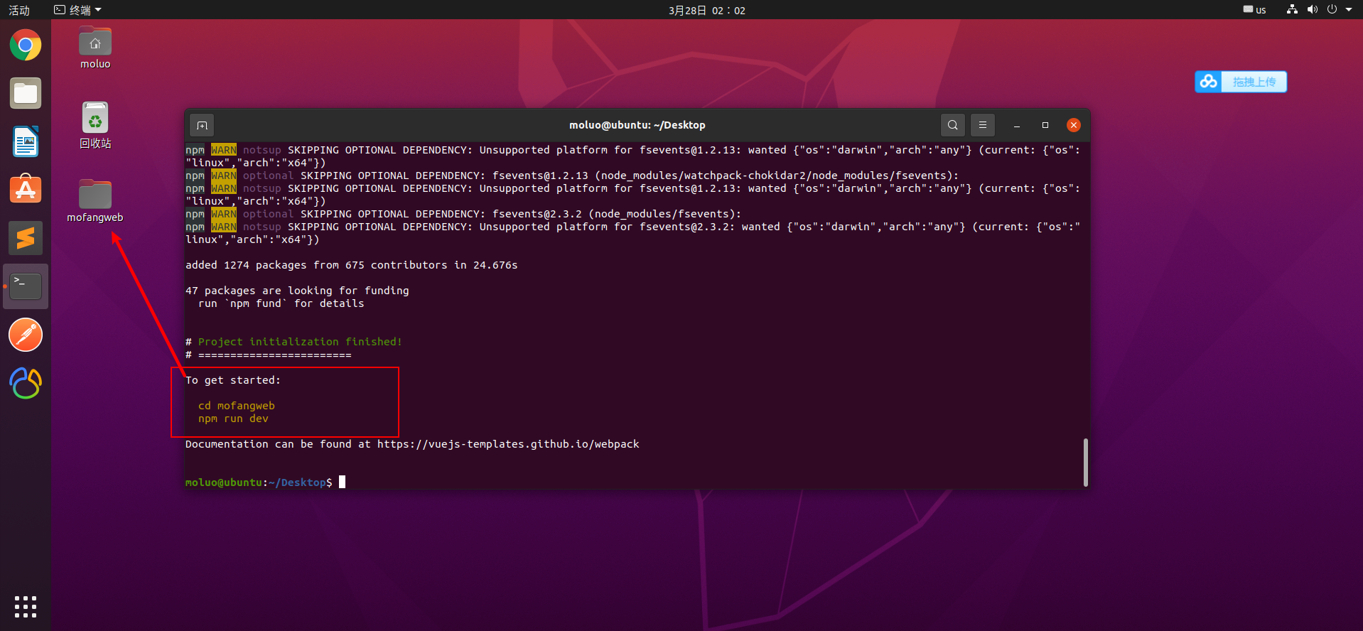1363x631 pixels.
Task: Maximize the terminal window
Action: 1045,125
